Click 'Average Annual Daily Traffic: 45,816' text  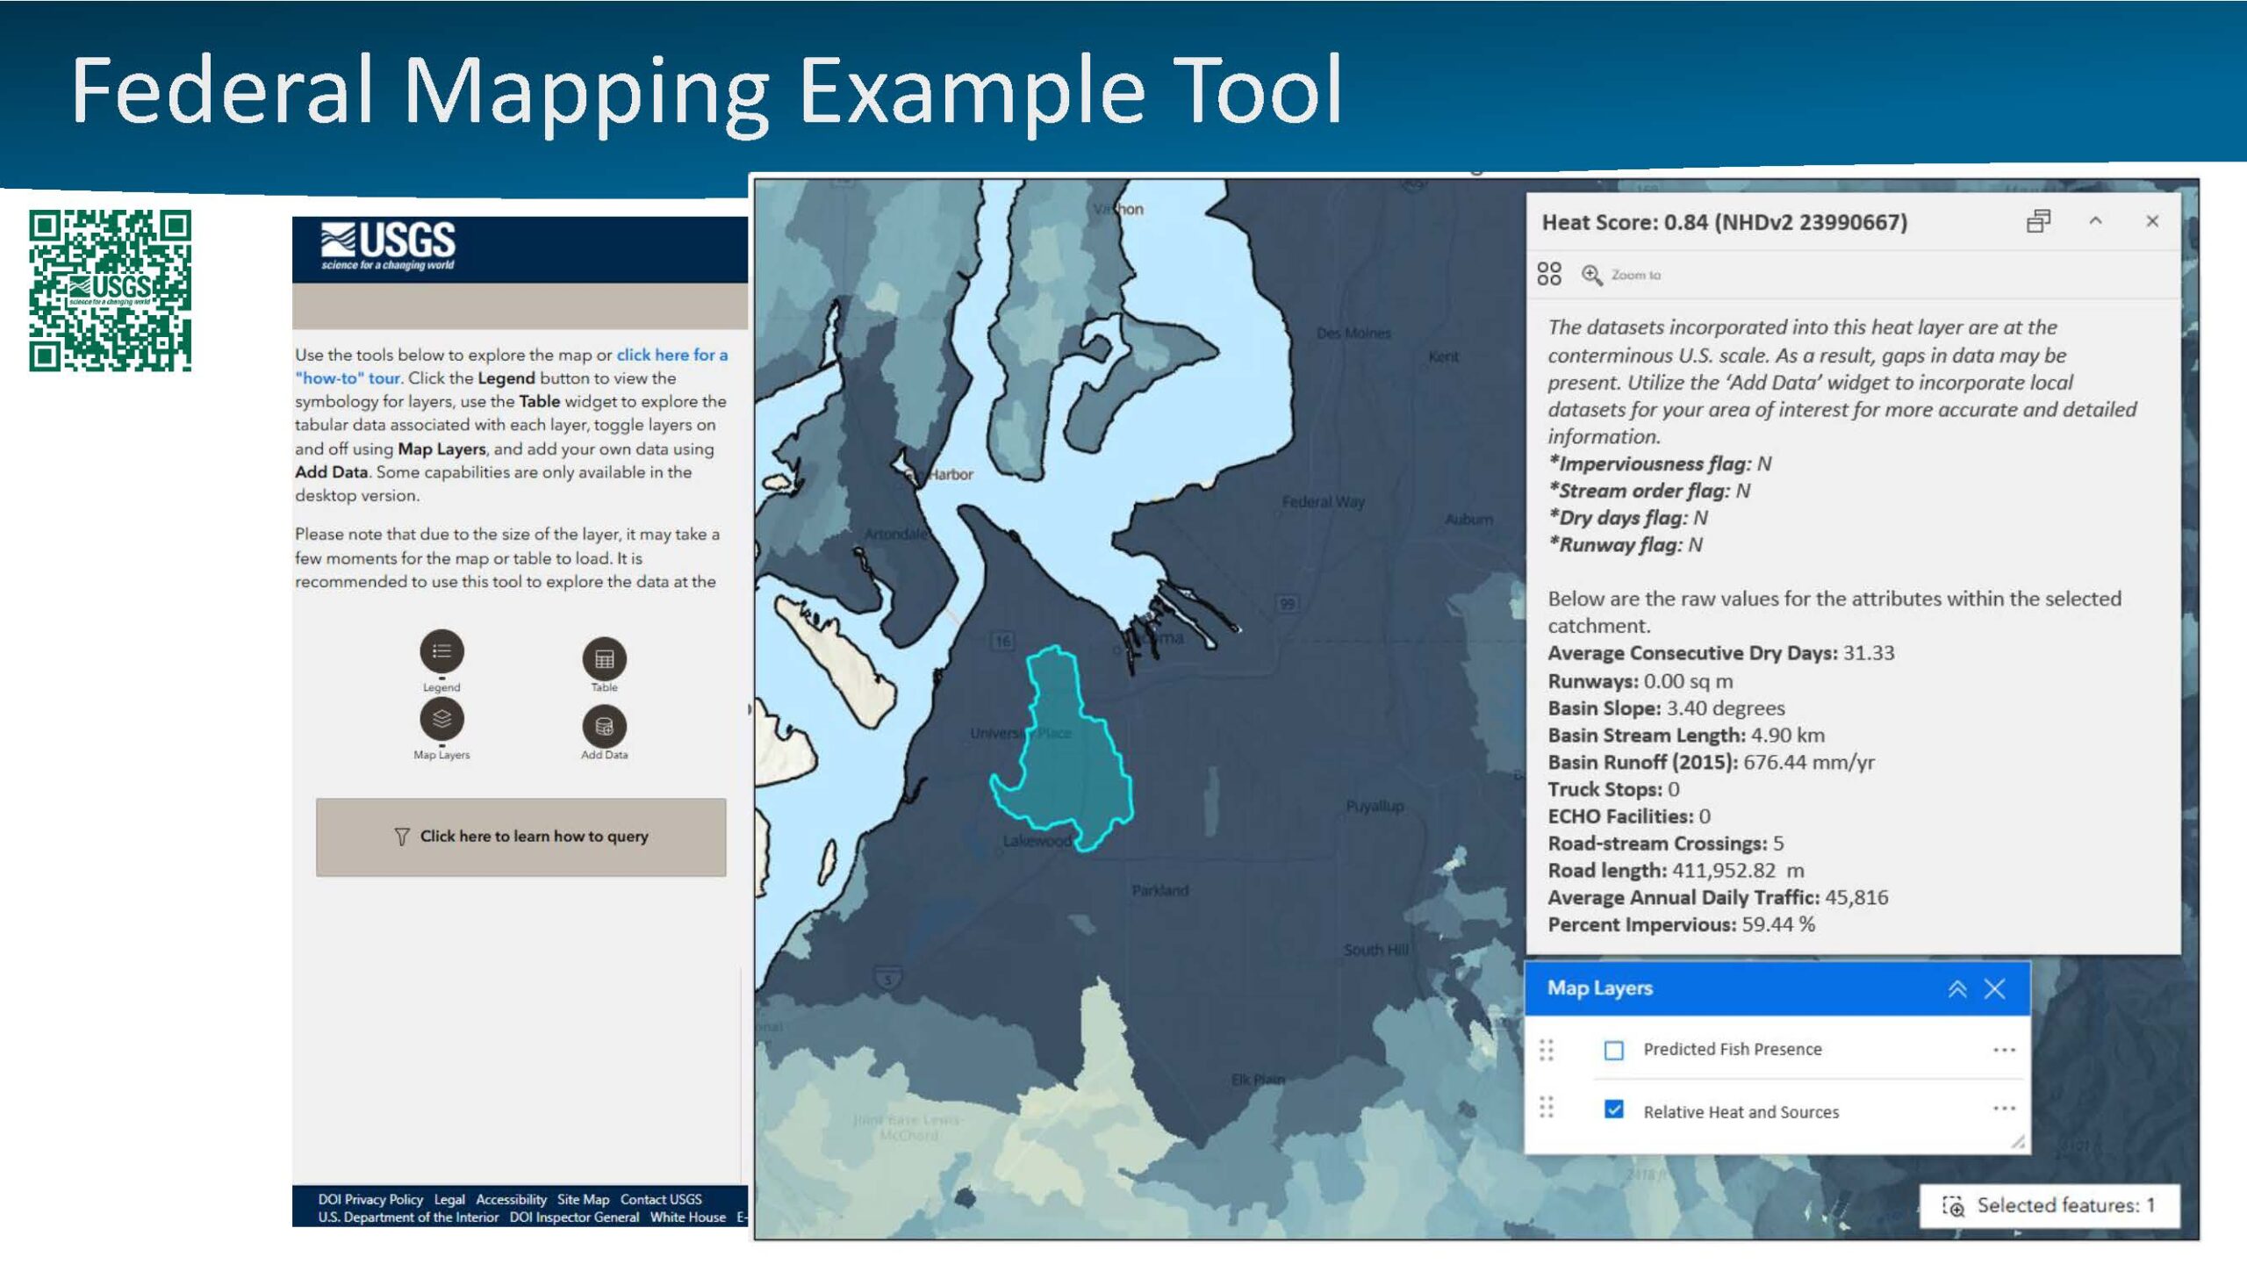point(1718,897)
